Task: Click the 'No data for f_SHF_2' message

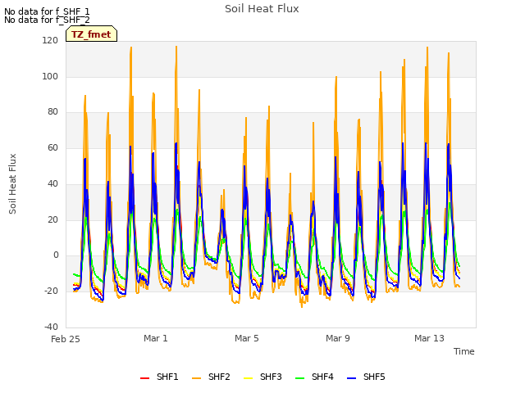Action: tap(47, 20)
